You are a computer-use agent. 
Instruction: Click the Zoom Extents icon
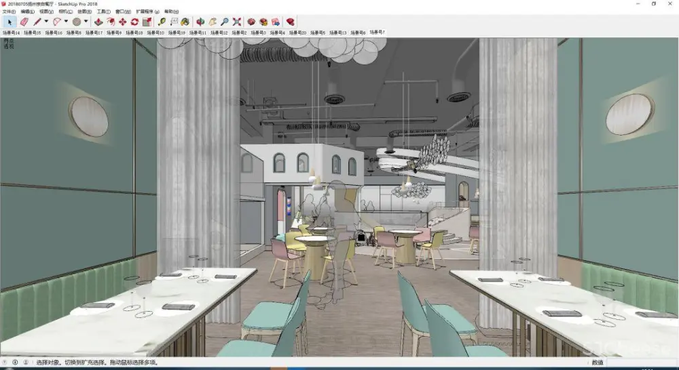tap(237, 22)
